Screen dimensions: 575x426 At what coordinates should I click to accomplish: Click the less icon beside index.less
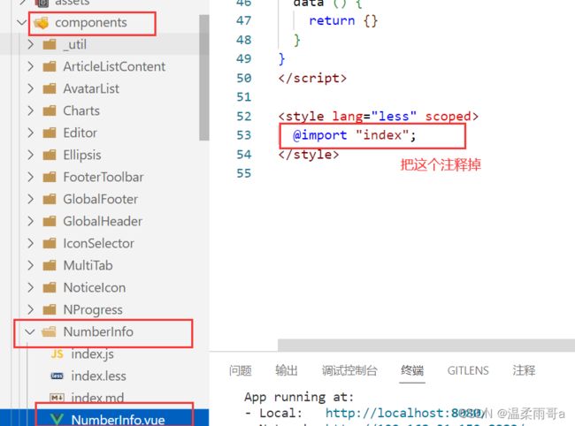click(57, 376)
